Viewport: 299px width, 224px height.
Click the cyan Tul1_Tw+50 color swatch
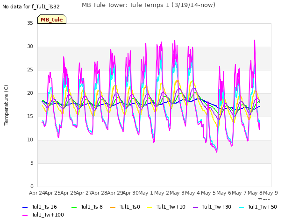[x=241, y=207]
